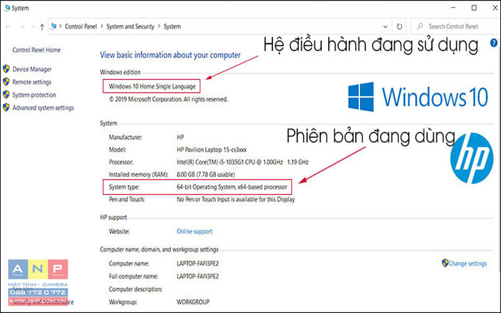The height and width of the screenshot is (313, 501).
Task: Click the shield icon next to Change settings
Action: click(x=445, y=263)
